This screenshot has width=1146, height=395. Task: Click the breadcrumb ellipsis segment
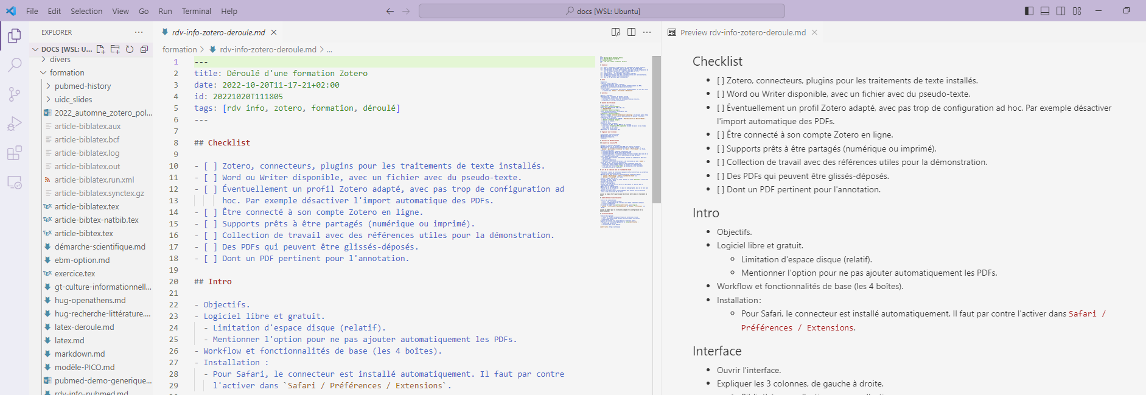click(329, 49)
